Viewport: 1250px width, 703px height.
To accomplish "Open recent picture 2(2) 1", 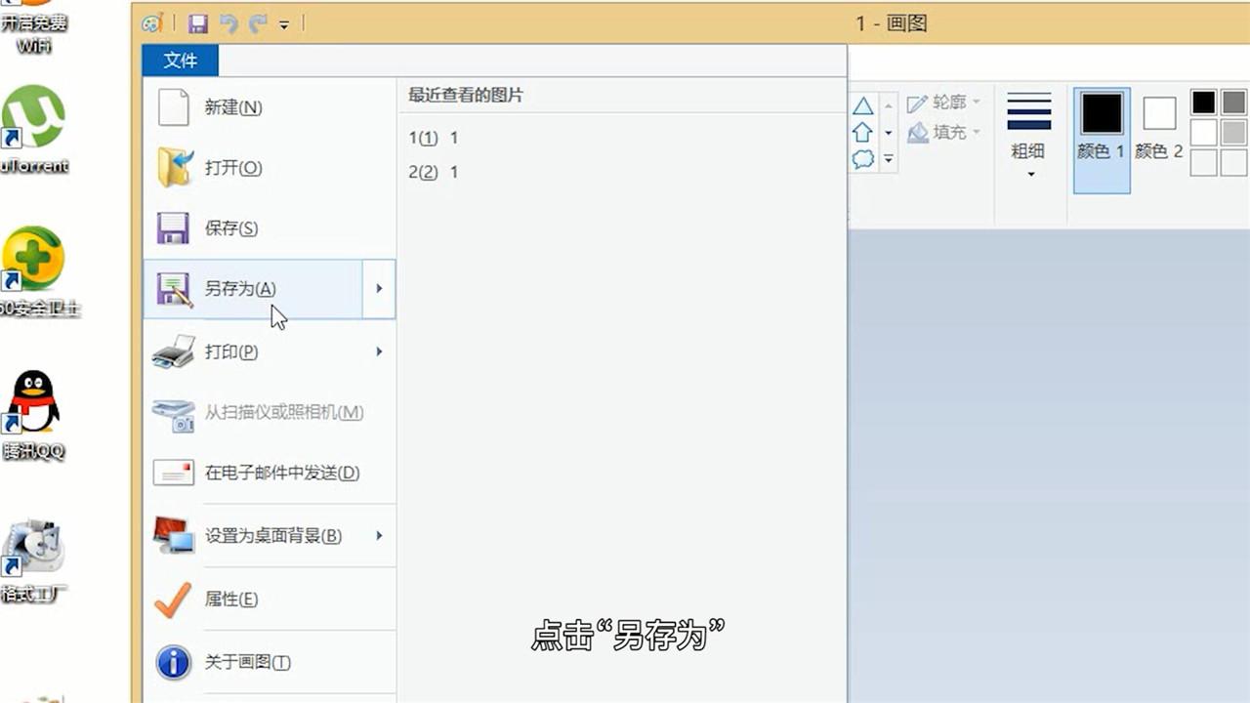I will [x=434, y=172].
